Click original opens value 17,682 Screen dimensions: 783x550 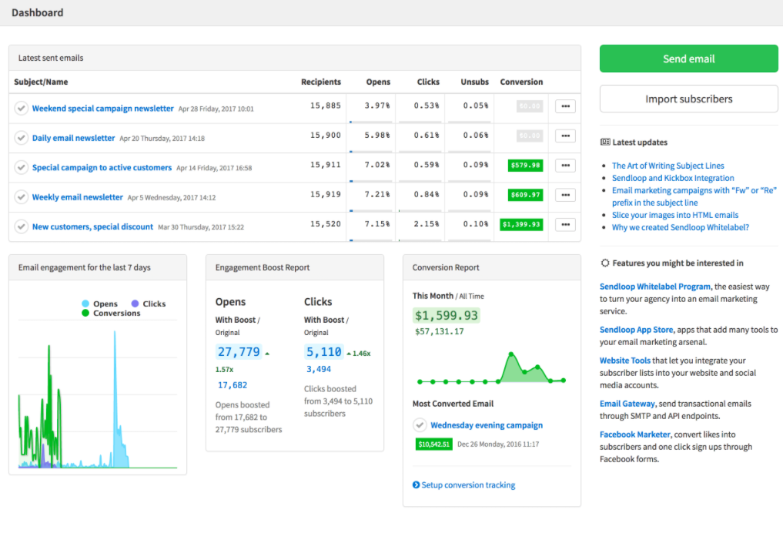(x=233, y=385)
